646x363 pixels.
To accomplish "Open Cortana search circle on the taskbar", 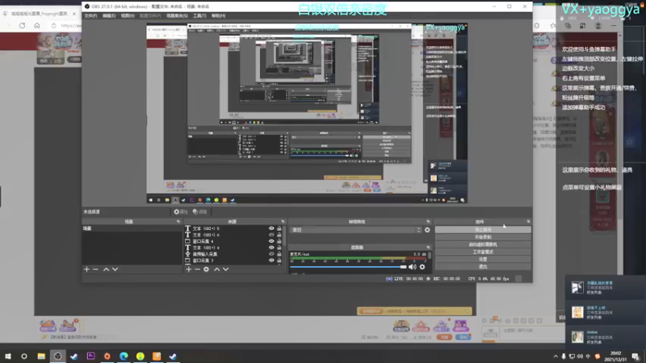I will (x=24, y=356).
